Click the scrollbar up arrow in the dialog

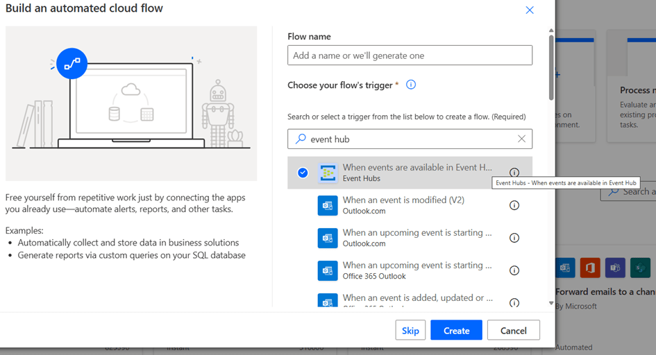coord(551,31)
